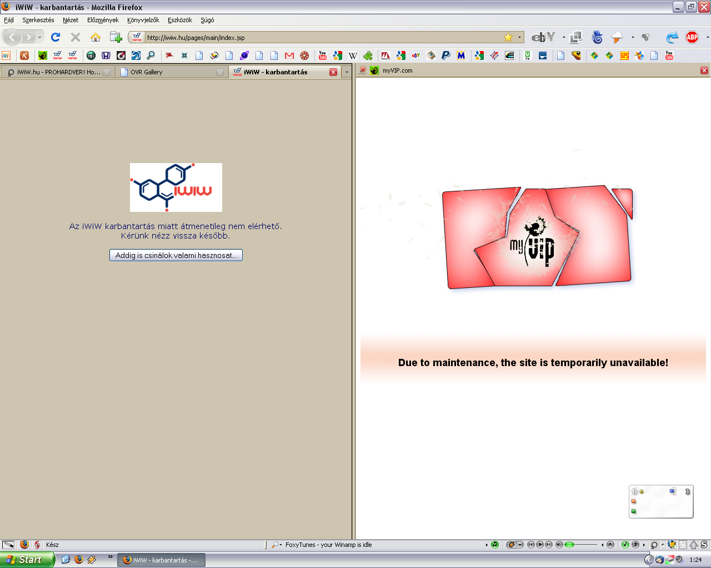The width and height of the screenshot is (711, 568).
Task: Open the back/forward history dropdown arrow
Action: click(x=39, y=37)
